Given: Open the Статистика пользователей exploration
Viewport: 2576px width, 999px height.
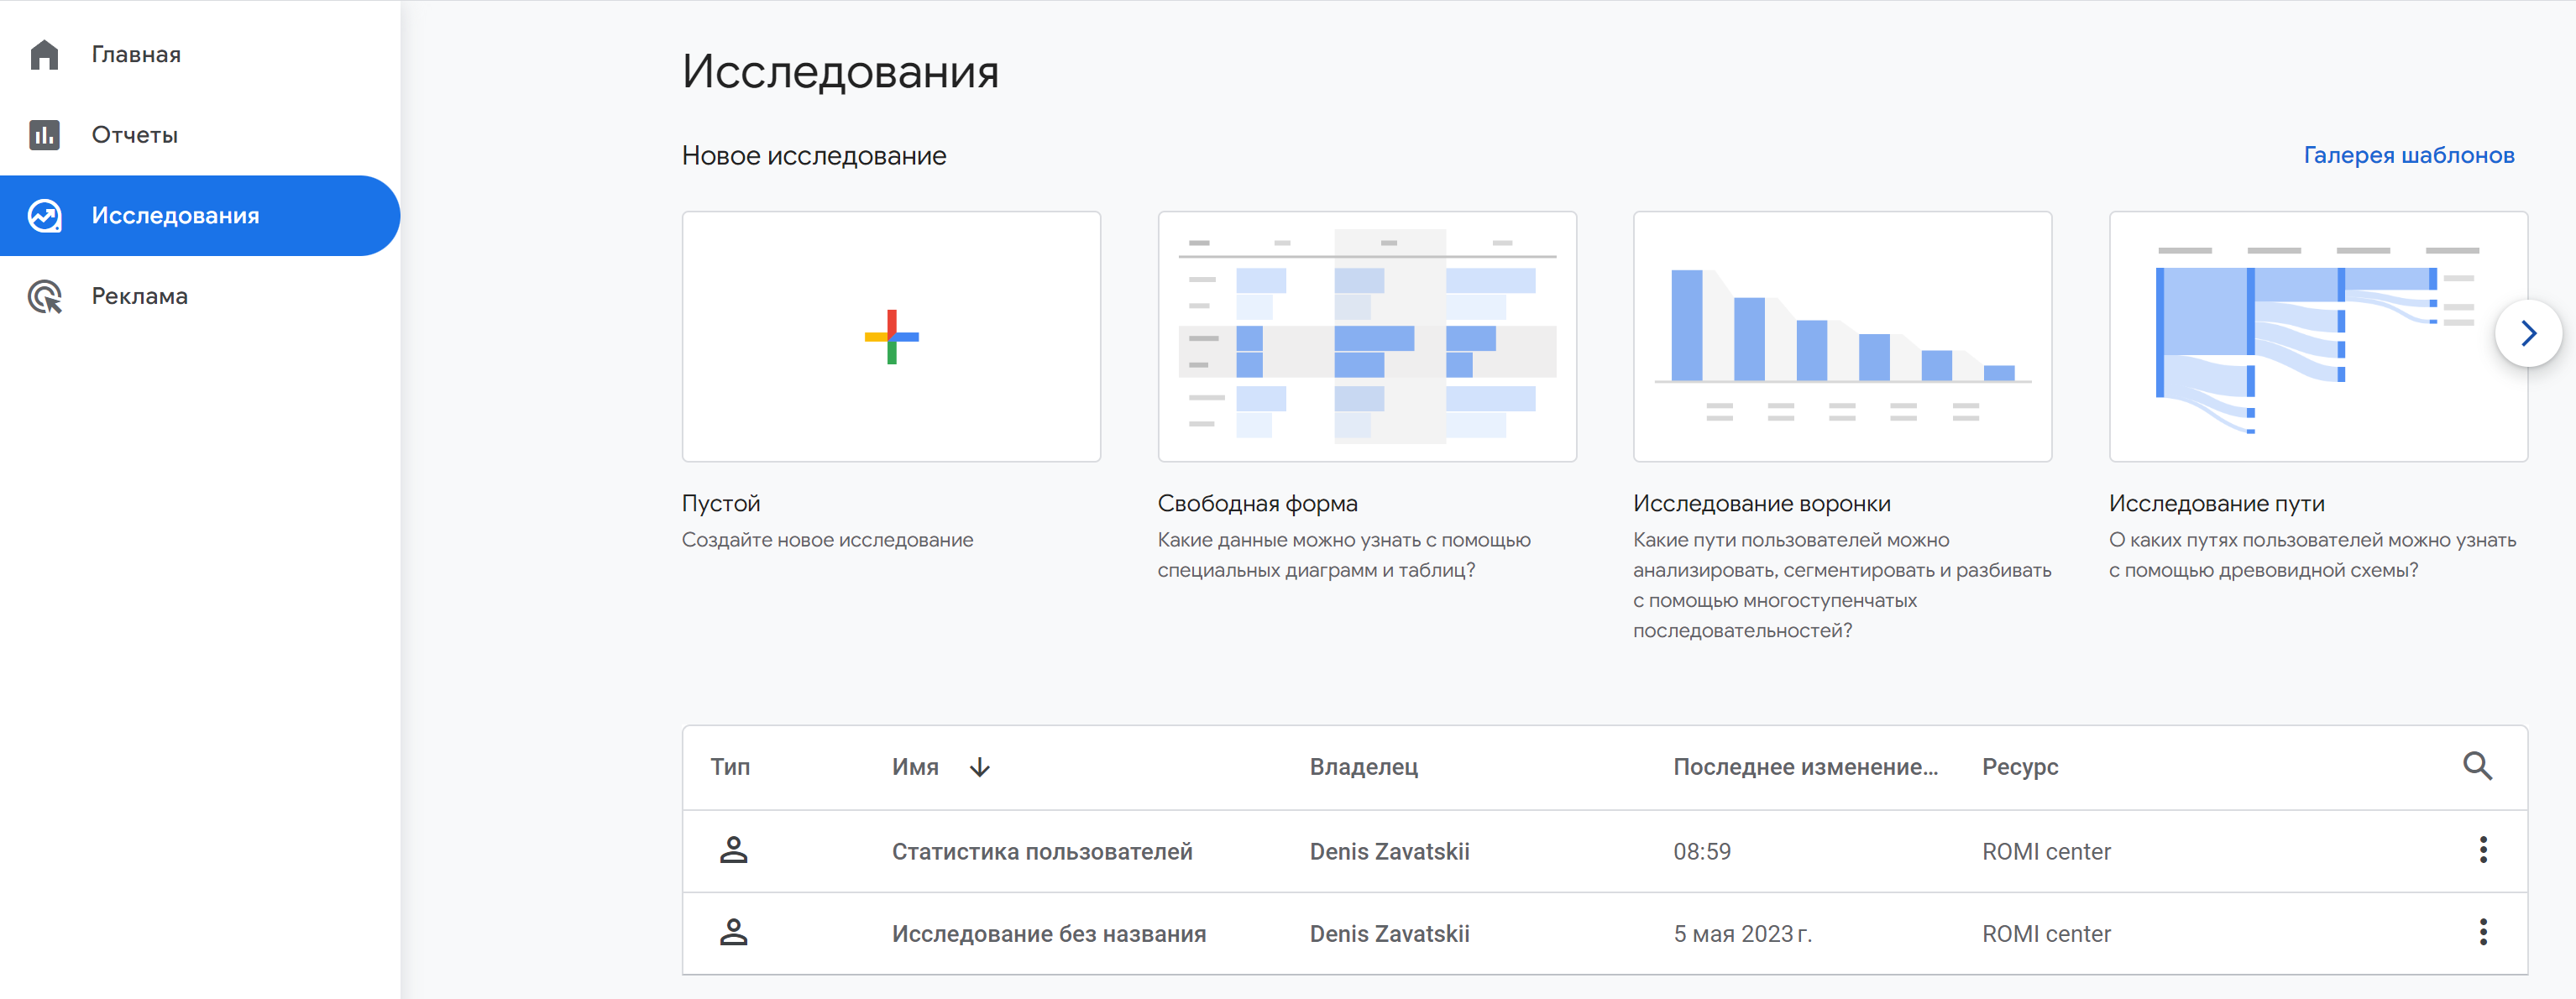Looking at the screenshot, I should click(1041, 851).
